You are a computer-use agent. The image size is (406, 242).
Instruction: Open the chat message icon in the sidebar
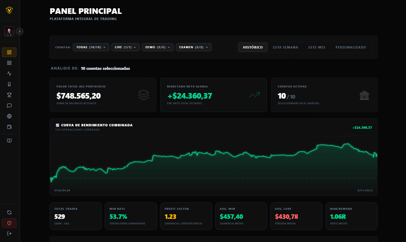[x=9, y=106]
